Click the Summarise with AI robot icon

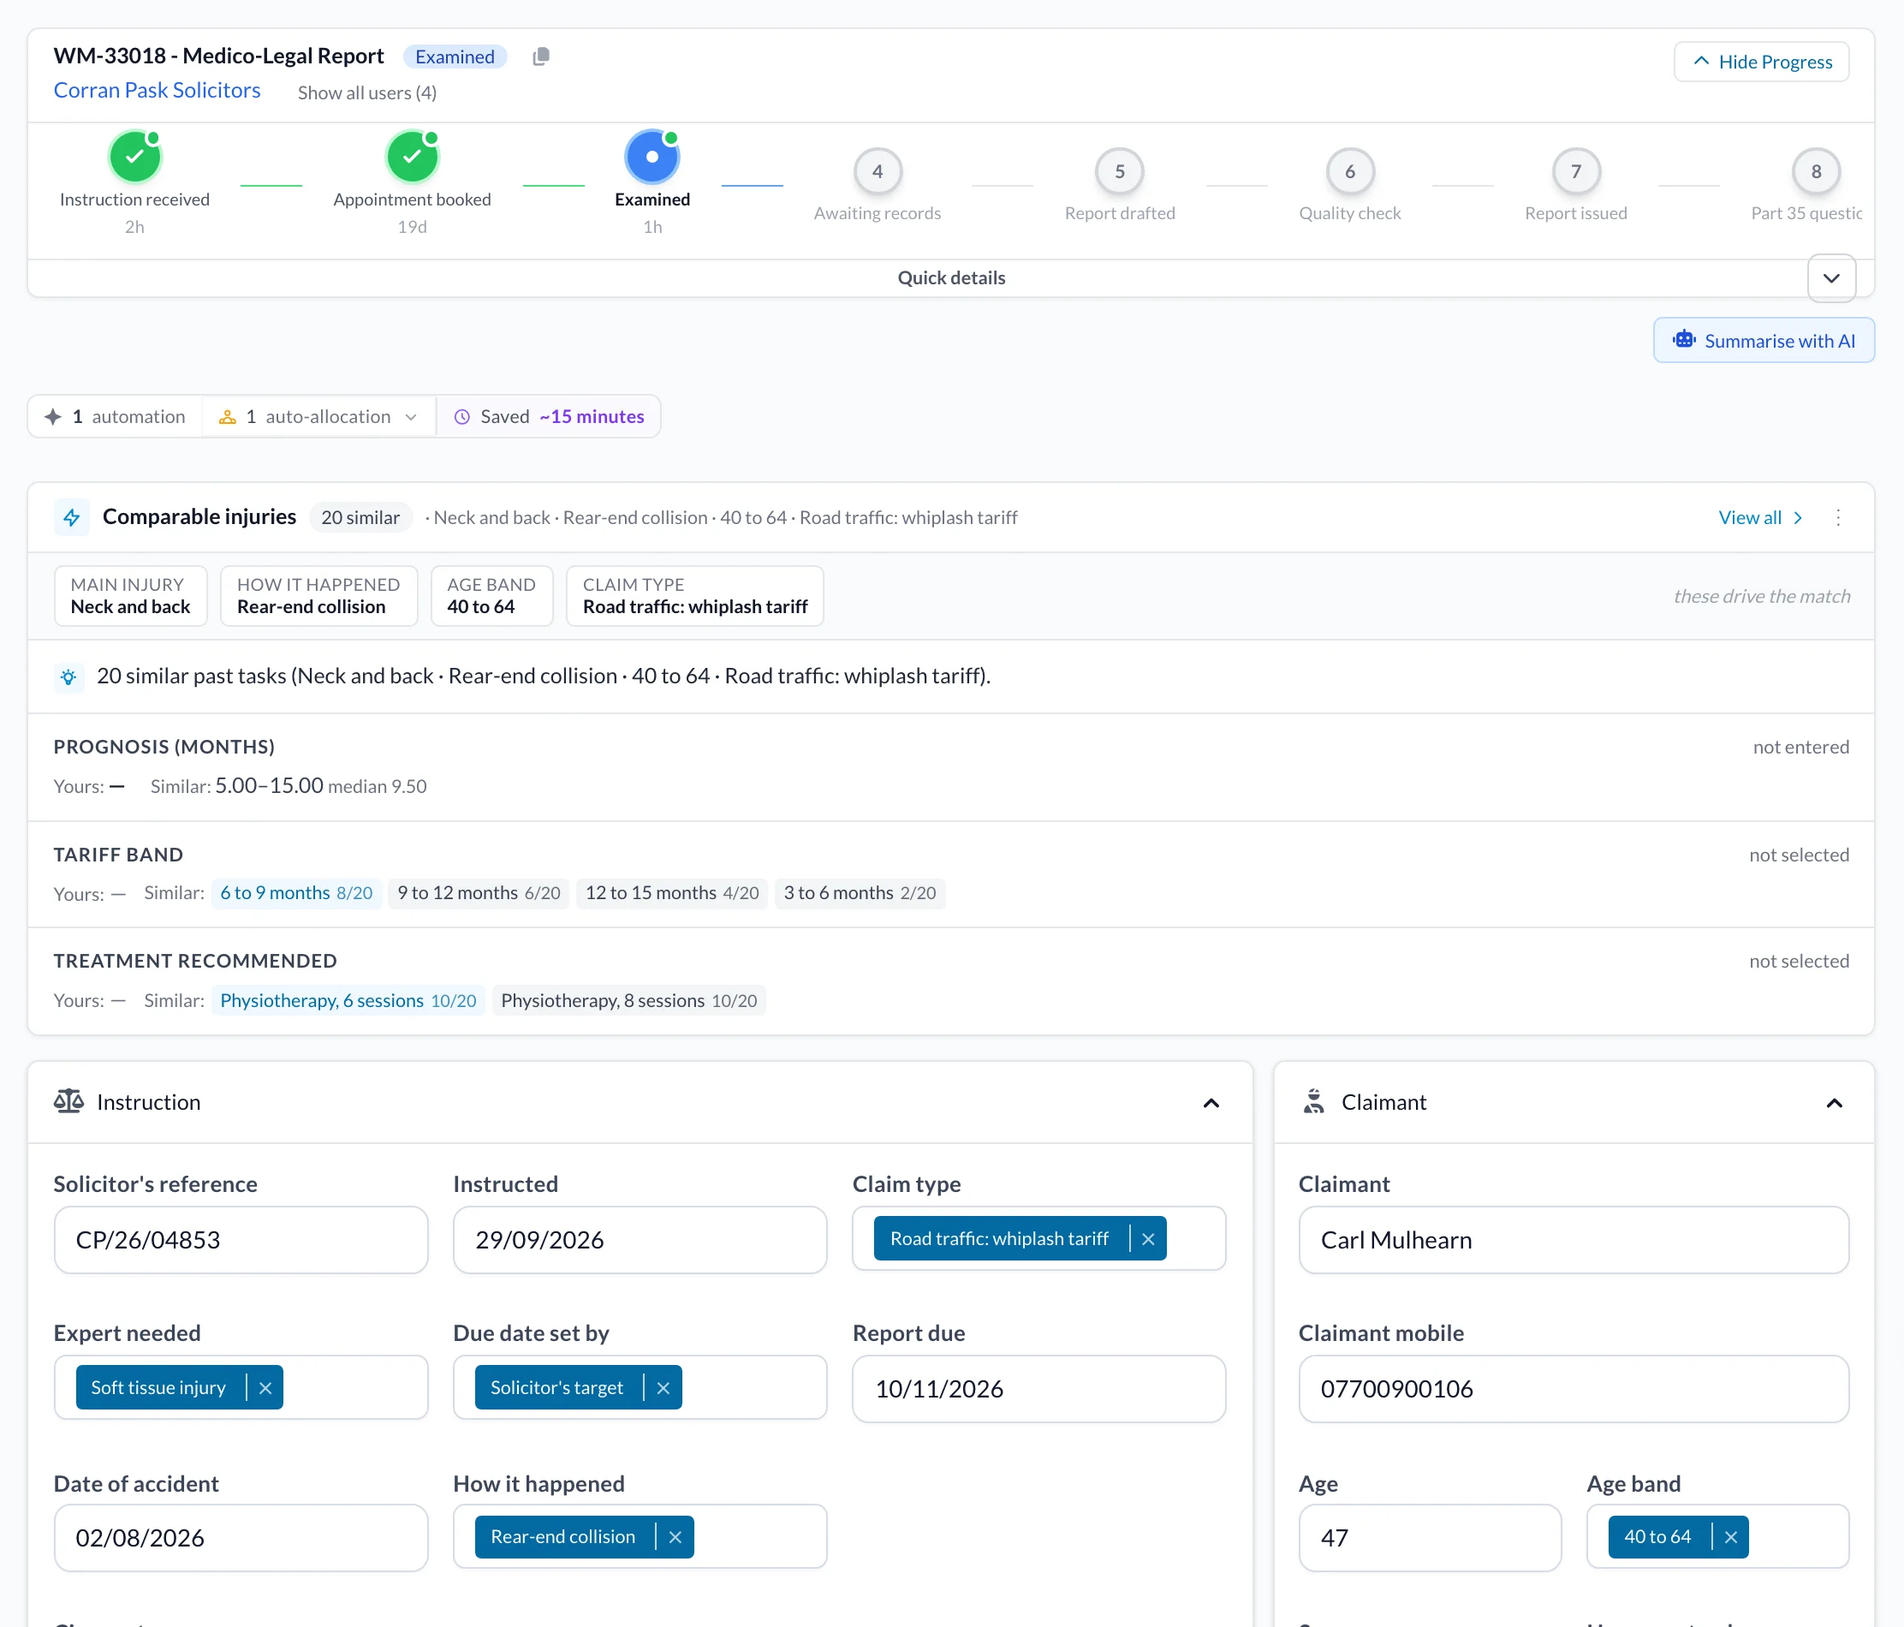[1683, 340]
